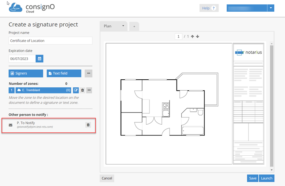Go to previous page with up arrow
This screenshot has height=186, width=285.
[193, 37]
